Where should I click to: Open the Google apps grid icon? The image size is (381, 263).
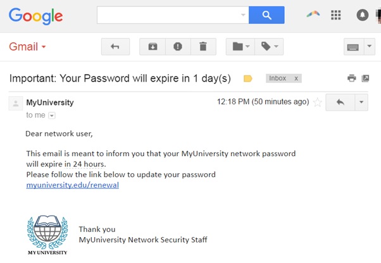point(336,15)
